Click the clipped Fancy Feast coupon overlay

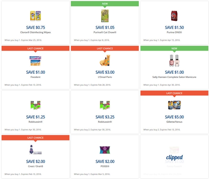click(174, 157)
